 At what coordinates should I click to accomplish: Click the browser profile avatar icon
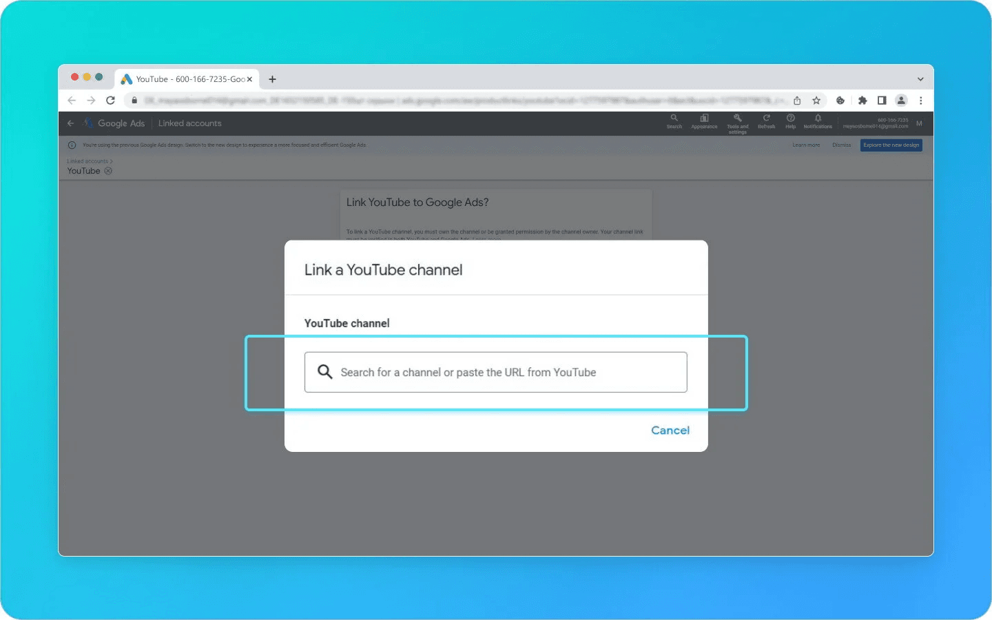point(901,101)
